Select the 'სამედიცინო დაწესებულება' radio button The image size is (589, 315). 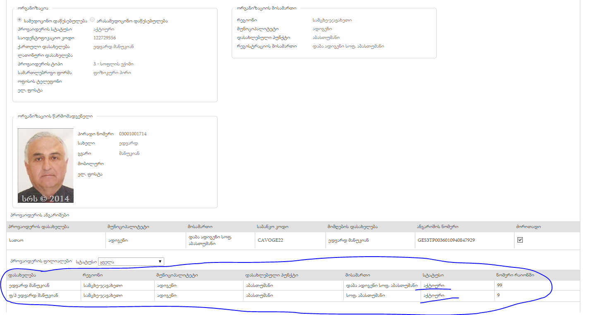point(19,20)
